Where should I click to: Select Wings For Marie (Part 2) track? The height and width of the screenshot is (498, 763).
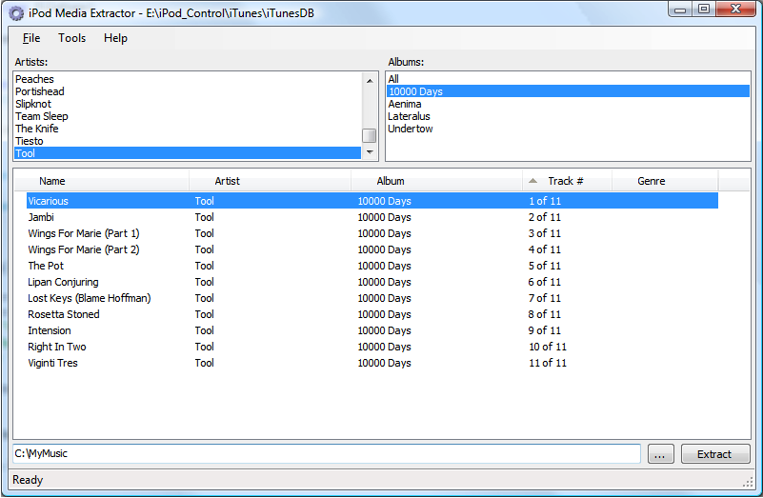pos(372,249)
